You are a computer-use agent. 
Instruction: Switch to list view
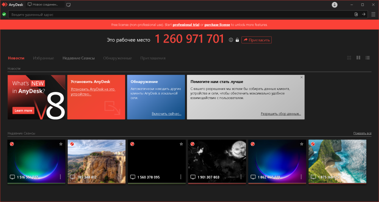click(368, 58)
